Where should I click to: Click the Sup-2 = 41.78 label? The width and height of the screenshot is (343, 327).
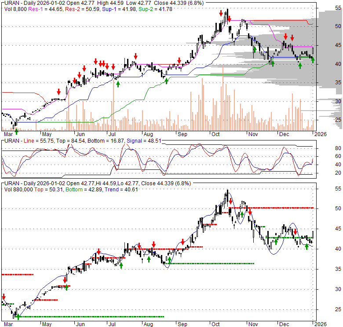[x=156, y=9]
